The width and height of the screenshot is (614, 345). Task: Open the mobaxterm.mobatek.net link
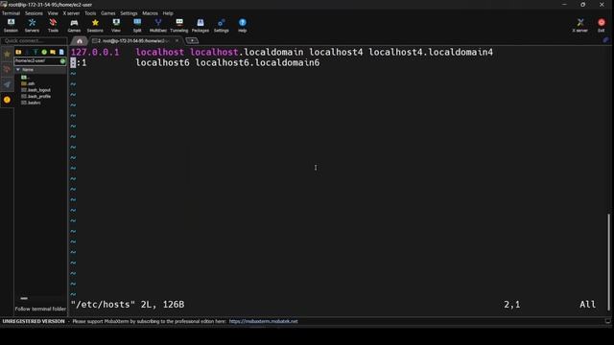tap(263, 322)
